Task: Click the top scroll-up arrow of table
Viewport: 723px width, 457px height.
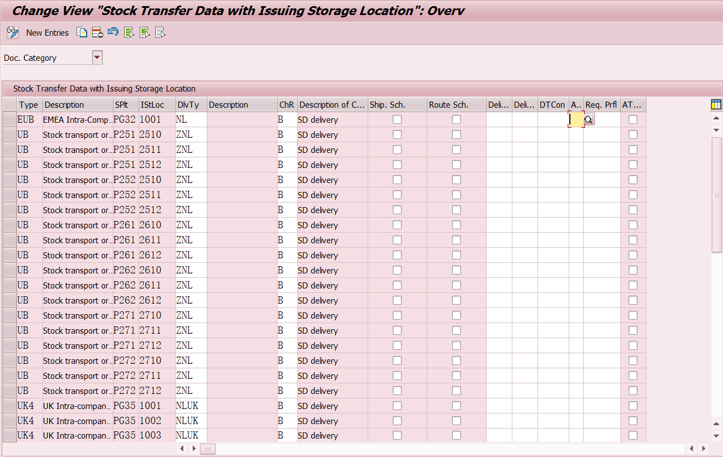Action: [716, 118]
